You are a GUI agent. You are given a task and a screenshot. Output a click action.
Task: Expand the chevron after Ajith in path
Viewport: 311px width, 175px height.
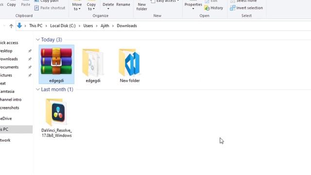(x=113, y=26)
